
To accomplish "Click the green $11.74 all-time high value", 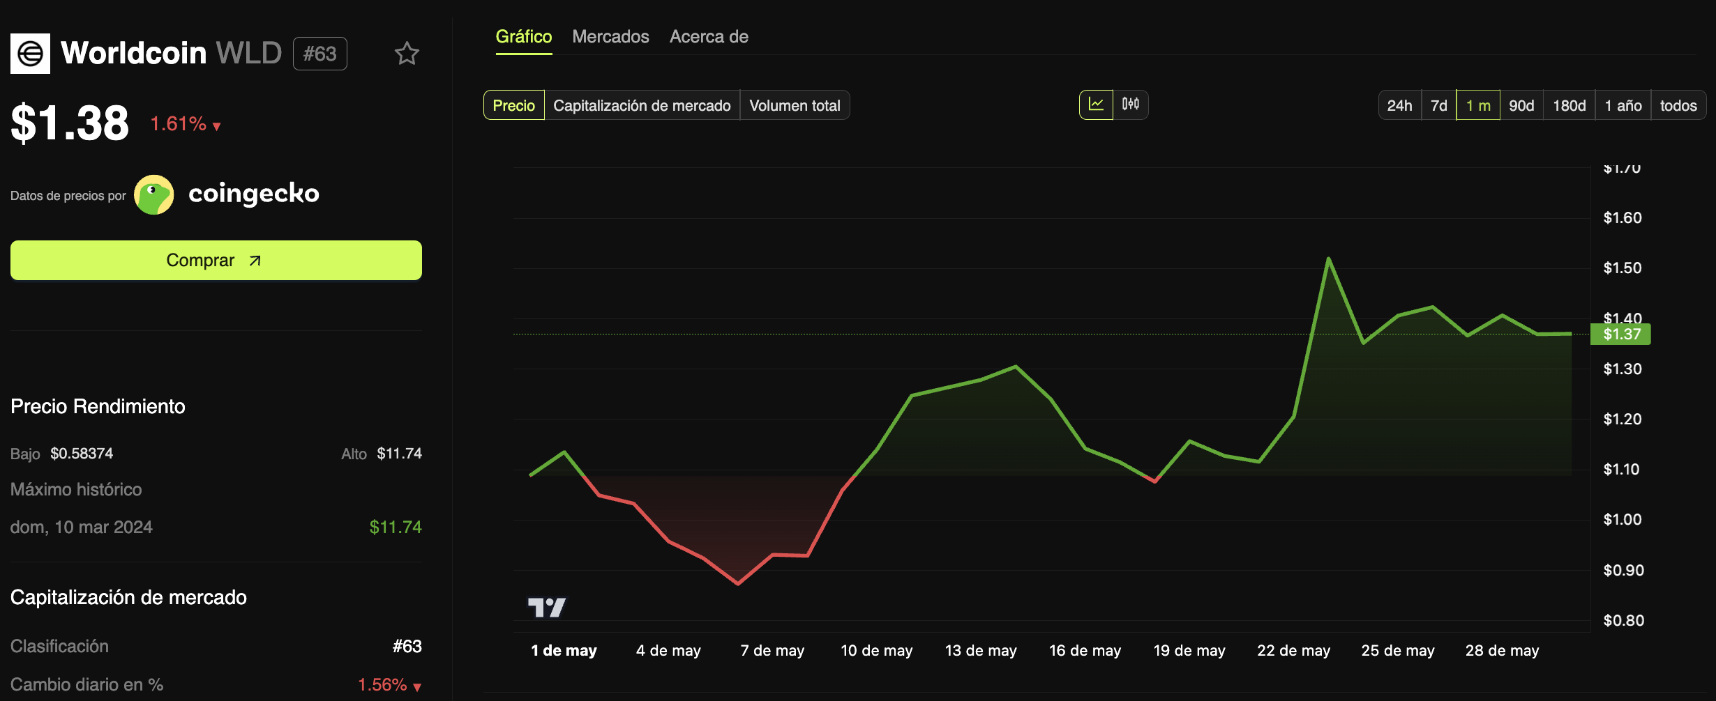I will [x=396, y=527].
